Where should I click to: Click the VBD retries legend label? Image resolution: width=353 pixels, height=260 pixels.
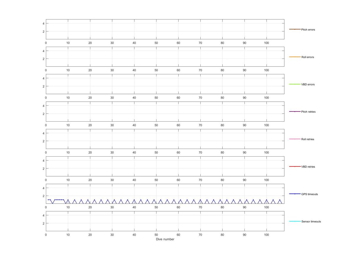(308, 167)
